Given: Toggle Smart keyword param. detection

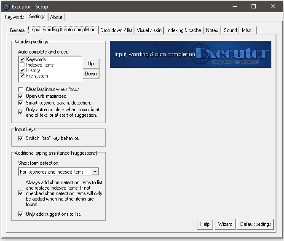Looking at the screenshot, I should [21, 103].
